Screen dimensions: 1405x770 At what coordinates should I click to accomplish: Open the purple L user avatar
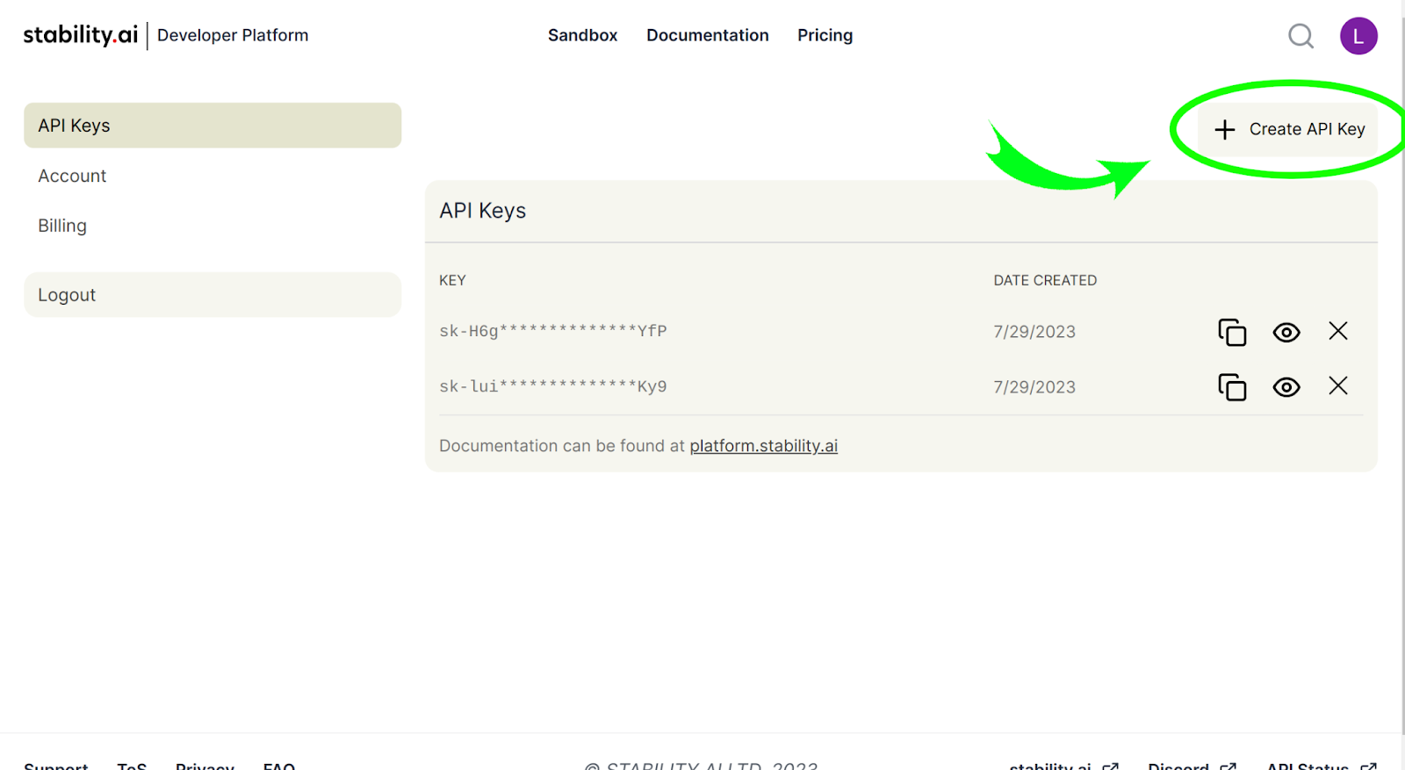pos(1358,36)
